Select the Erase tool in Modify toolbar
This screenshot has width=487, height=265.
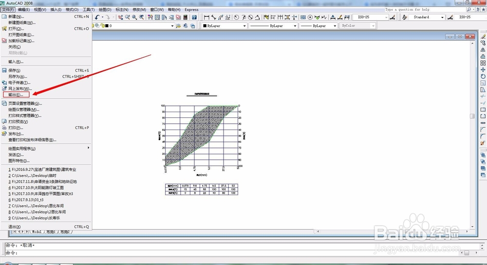pyautogui.click(x=483, y=36)
